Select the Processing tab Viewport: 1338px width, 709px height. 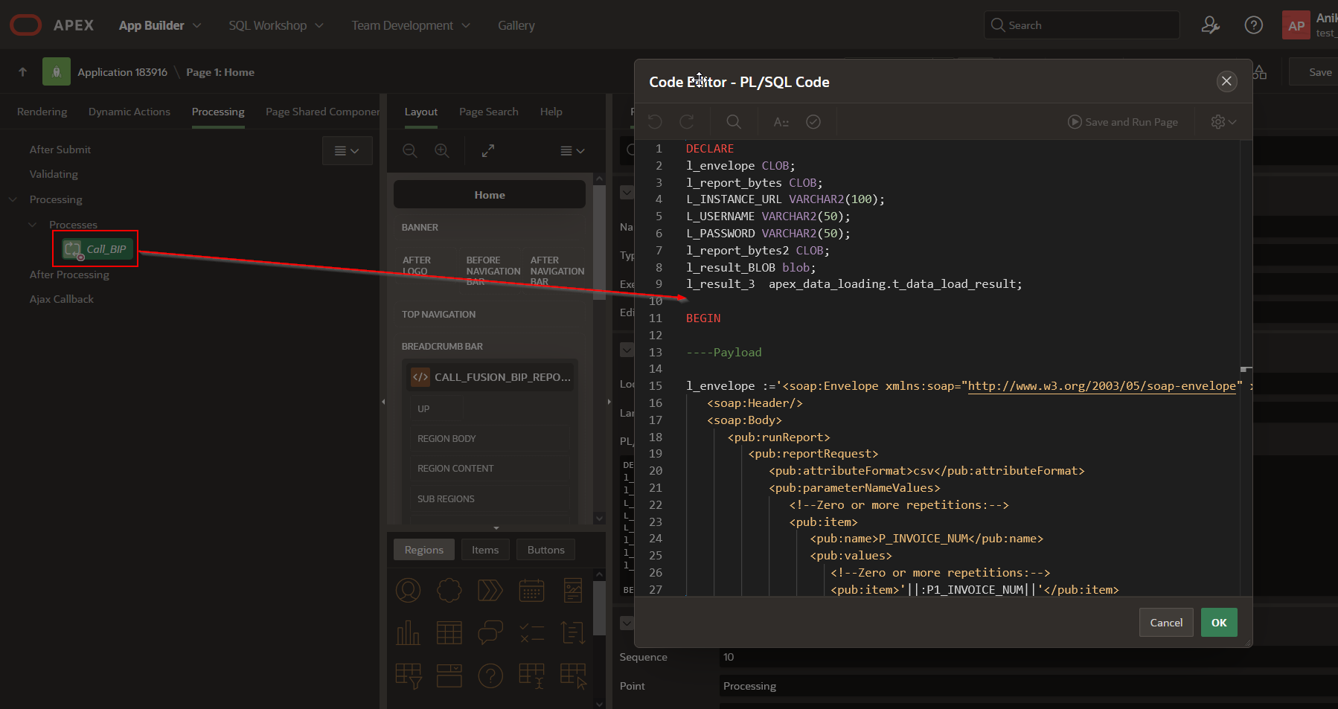pos(218,112)
